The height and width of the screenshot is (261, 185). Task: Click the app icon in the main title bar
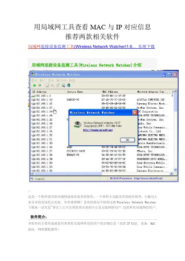point(32,74)
